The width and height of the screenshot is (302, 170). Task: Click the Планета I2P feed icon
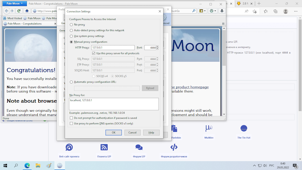click(x=104, y=147)
